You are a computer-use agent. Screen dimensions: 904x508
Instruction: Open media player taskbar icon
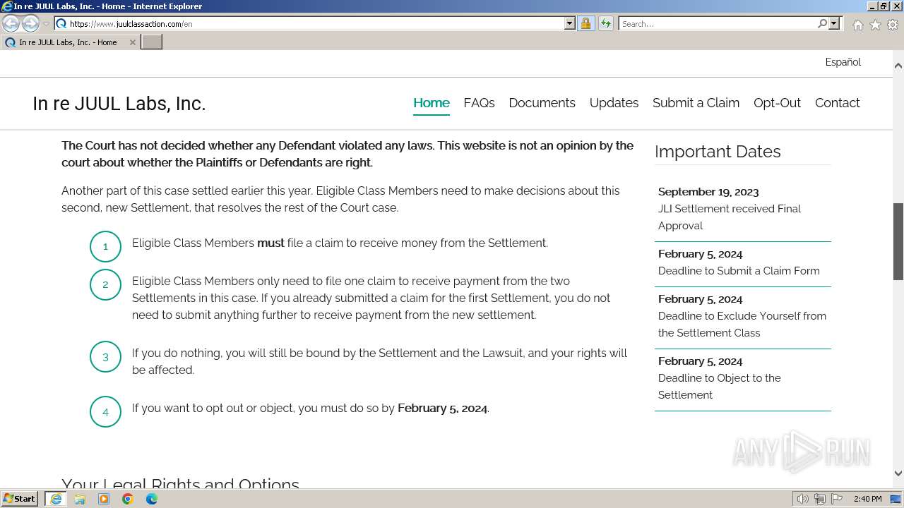click(x=104, y=499)
